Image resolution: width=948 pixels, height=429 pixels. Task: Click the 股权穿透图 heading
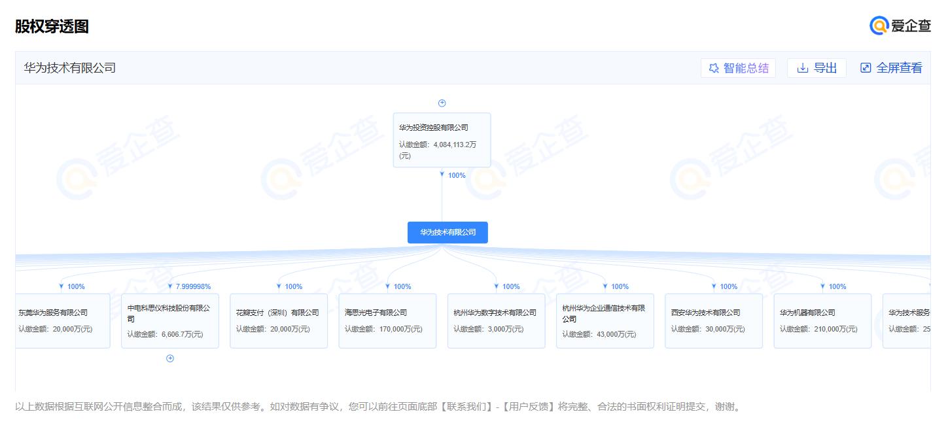pos(52,26)
